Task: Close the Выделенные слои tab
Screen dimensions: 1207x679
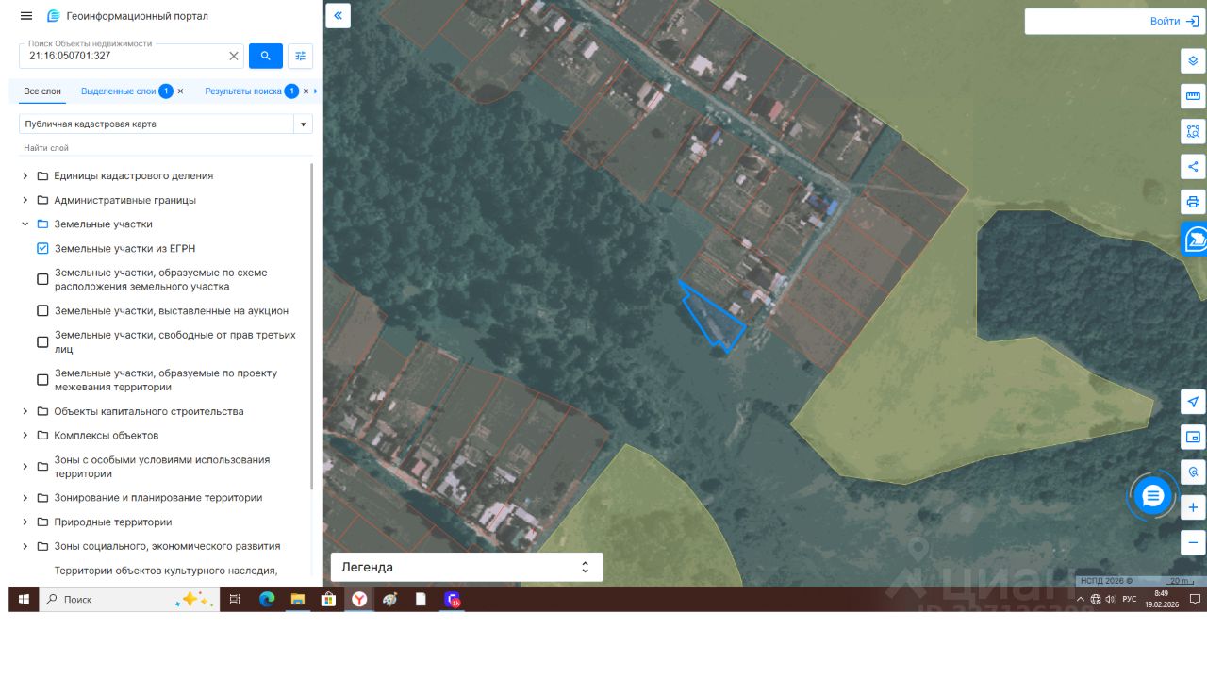Action: pos(180,91)
